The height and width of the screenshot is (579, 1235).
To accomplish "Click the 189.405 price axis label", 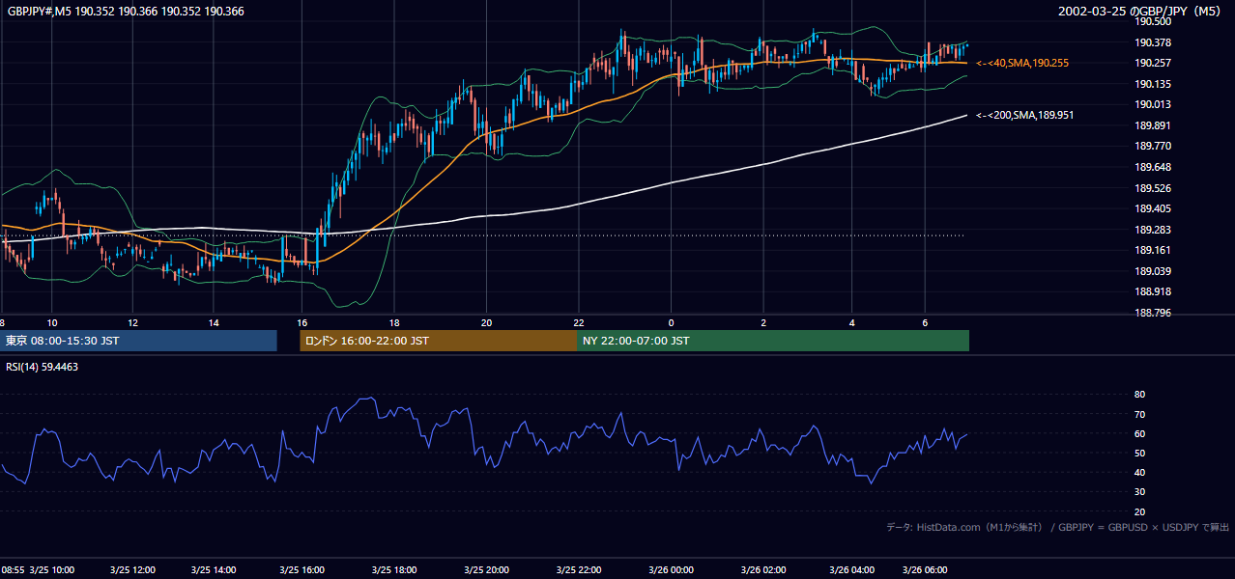I will 1153,208.
